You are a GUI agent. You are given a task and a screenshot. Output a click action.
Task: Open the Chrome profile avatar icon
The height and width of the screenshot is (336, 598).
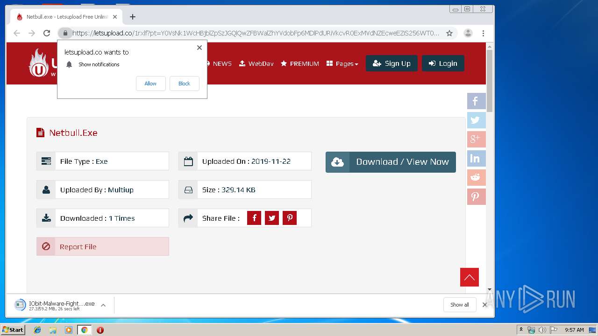click(x=468, y=33)
